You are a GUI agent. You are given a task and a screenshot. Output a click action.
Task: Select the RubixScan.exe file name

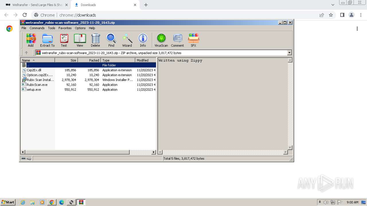point(37,85)
